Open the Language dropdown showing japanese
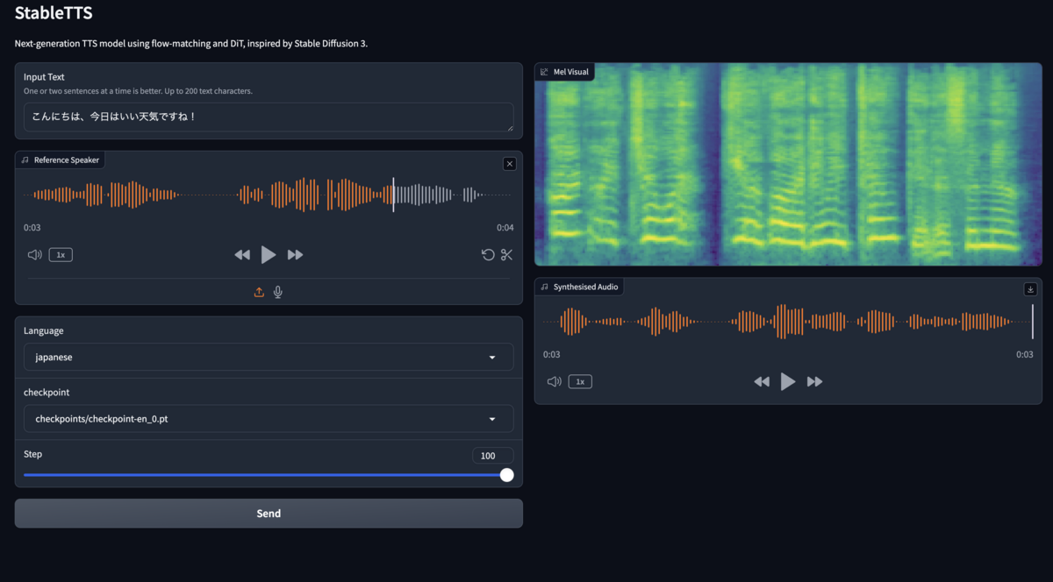Screen dimensions: 1053x582 click(269, 358)
